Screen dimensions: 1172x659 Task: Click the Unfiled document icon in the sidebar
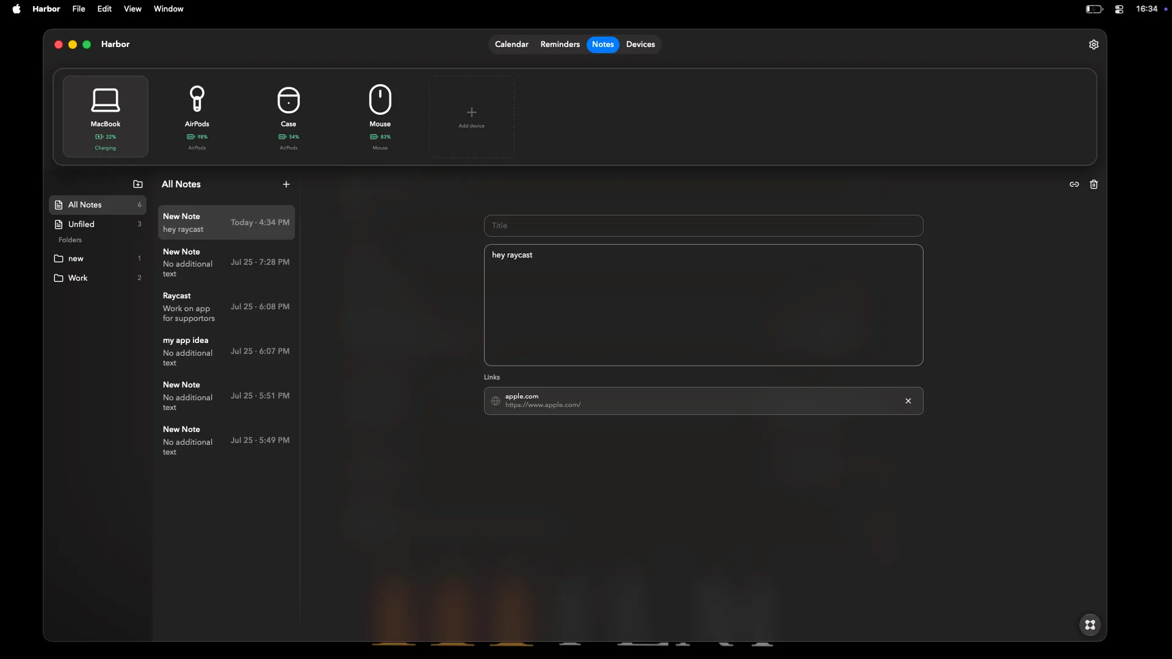pos(59,225)
